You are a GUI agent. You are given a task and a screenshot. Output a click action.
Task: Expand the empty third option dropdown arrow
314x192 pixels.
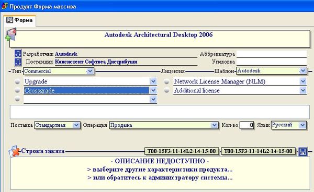[x=153, y=99]
